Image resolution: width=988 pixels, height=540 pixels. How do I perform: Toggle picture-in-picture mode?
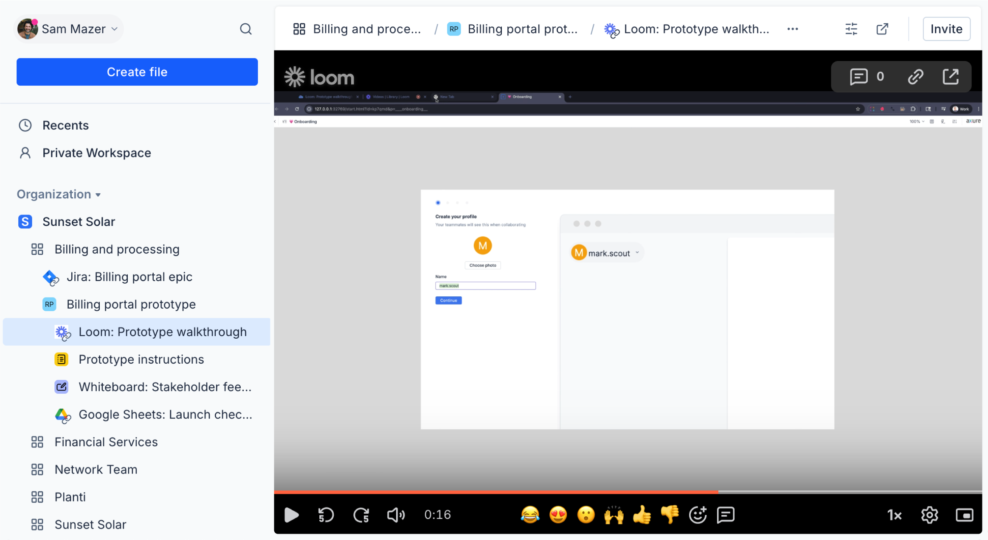(x=964, y=515)
